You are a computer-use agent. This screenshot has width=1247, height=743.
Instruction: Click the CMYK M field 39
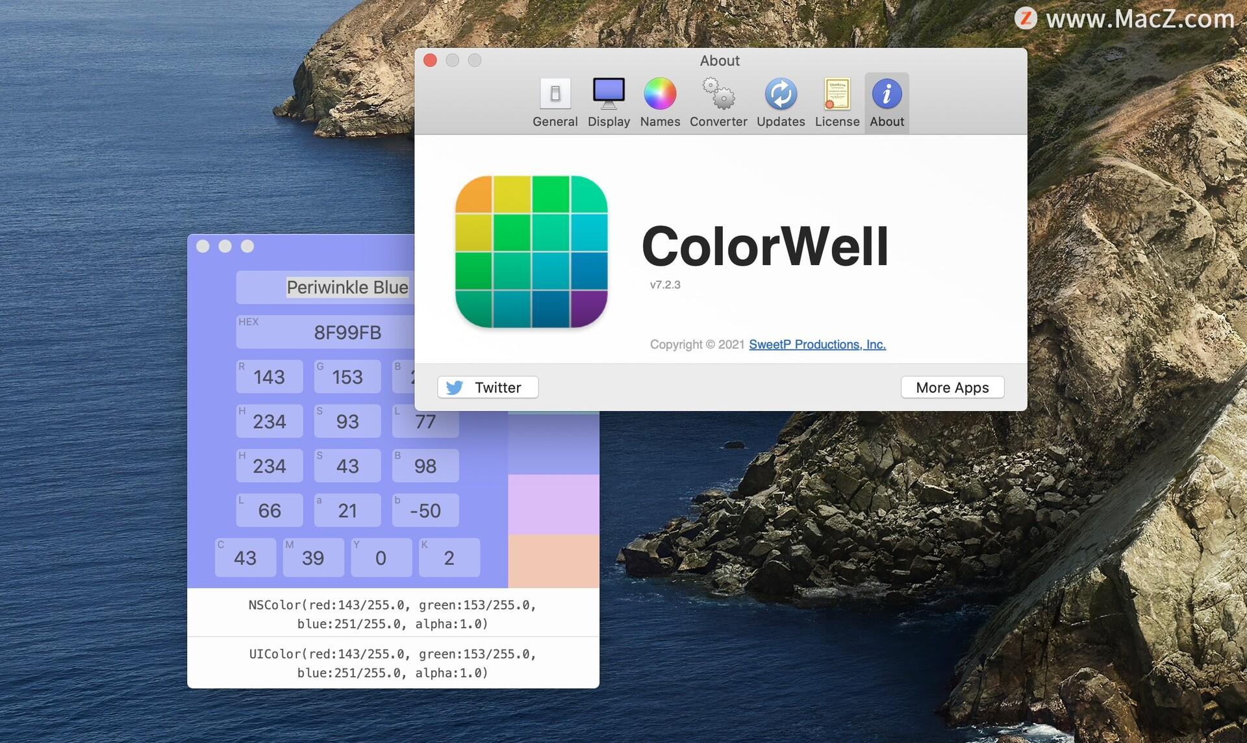[x=313, y=557]
